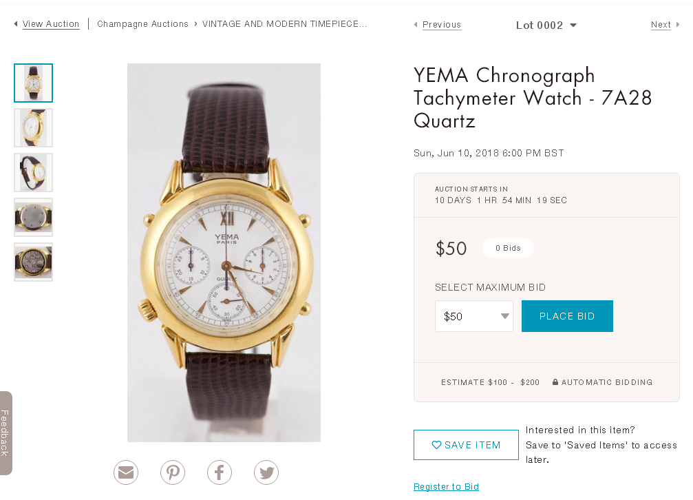Select the watch movement thumbnail
The width and height of the screenshot is (693, 500).
(33, 262)
